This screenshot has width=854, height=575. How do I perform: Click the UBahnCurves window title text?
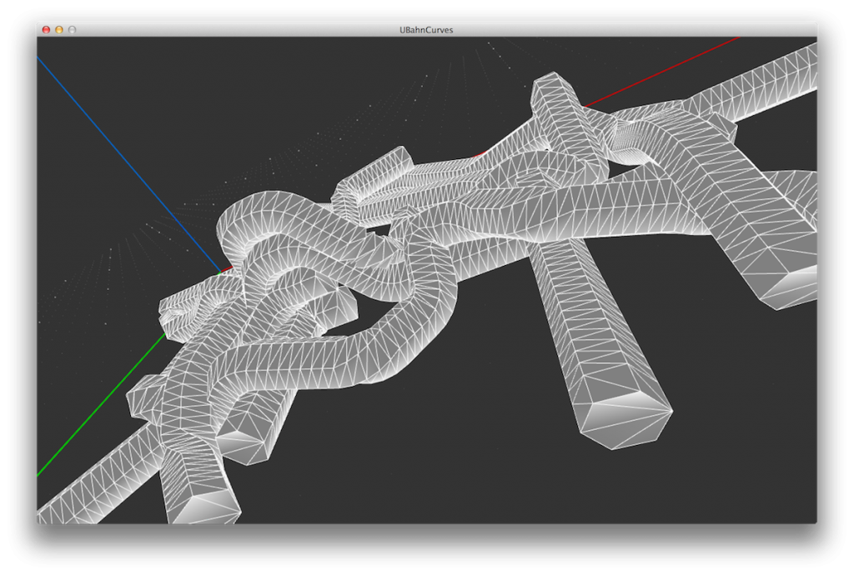point(426,30)
